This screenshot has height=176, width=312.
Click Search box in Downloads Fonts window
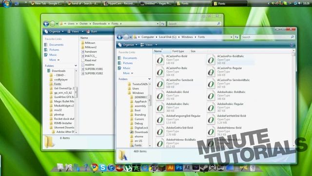[194, 24]
